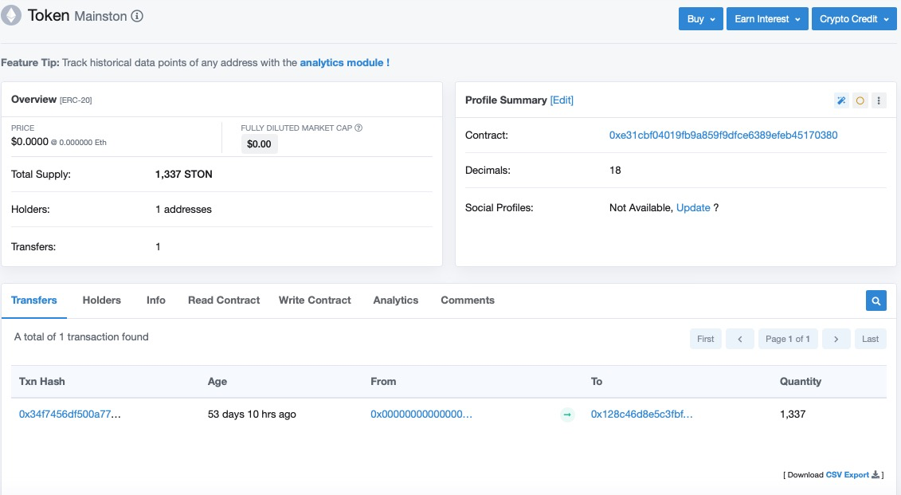
Task: Select the Analytics tab
Action: [x=396, y=301]
